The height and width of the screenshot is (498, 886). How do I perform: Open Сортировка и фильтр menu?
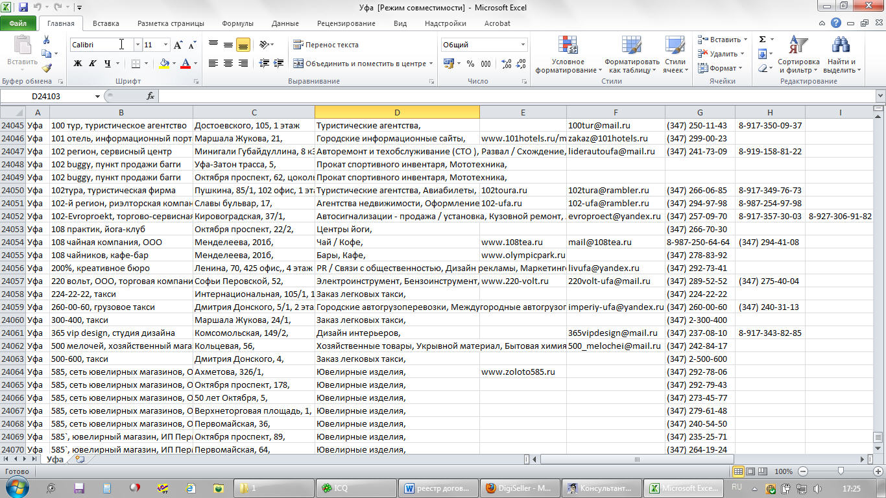point(798,54)
